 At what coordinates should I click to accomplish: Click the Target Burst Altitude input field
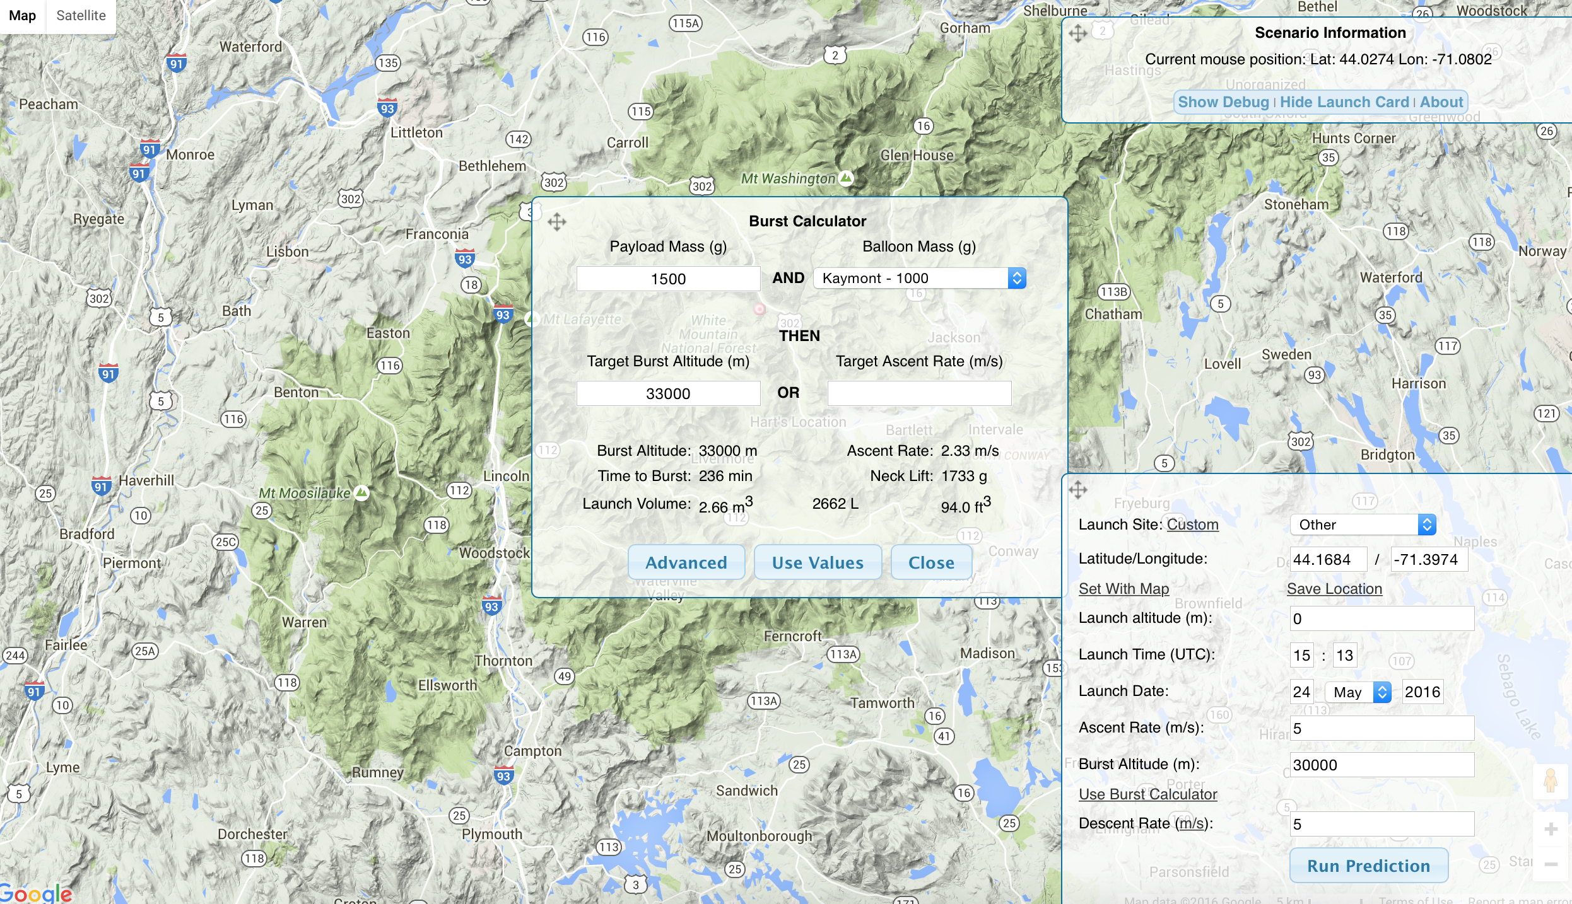point(668,393)
